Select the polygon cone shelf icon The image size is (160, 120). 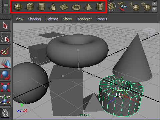point(52,7)
